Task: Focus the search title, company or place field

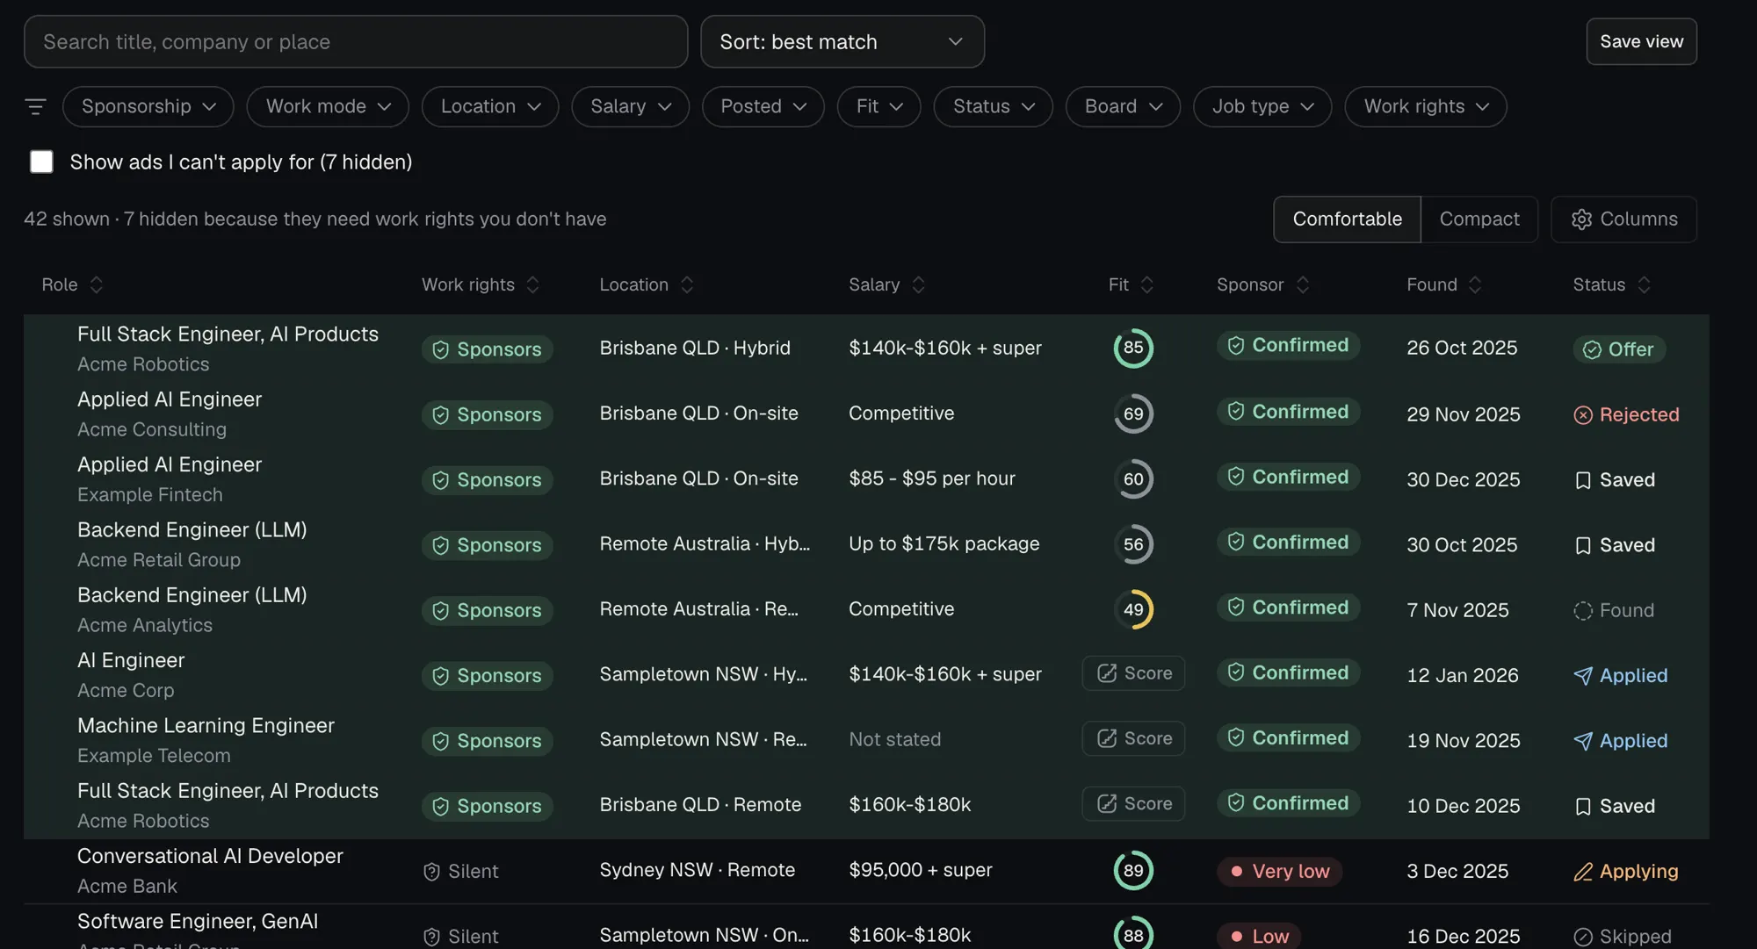Action: tap(356, 41)
